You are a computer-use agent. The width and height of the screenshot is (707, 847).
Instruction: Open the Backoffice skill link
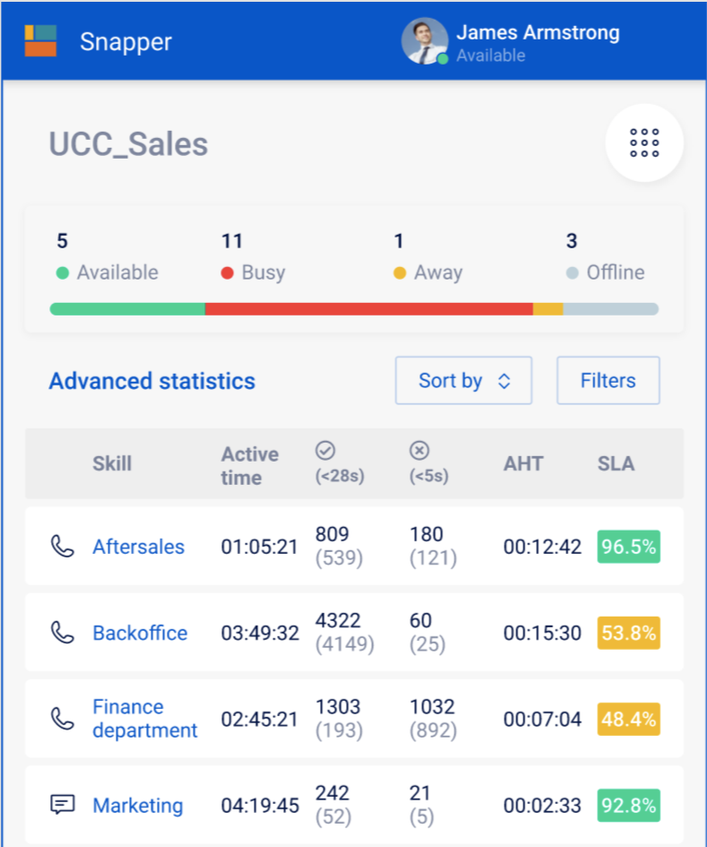pyautogui.click(x=140, y=633)
